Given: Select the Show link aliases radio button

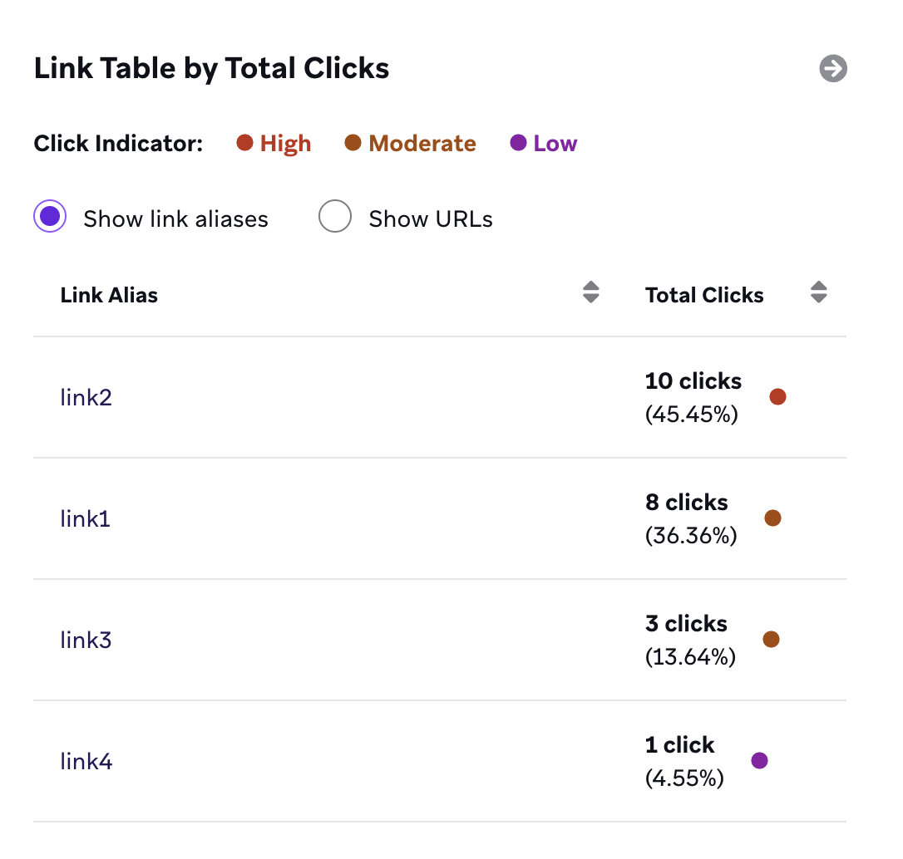Looking at the screenshot, I should 49,216.
